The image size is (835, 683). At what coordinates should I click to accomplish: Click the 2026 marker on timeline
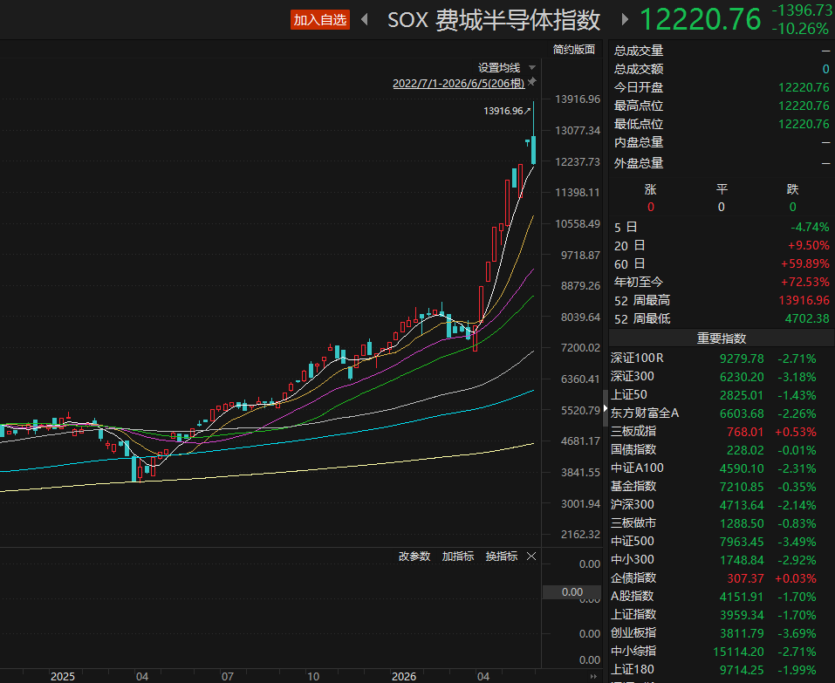coord(404,676)
